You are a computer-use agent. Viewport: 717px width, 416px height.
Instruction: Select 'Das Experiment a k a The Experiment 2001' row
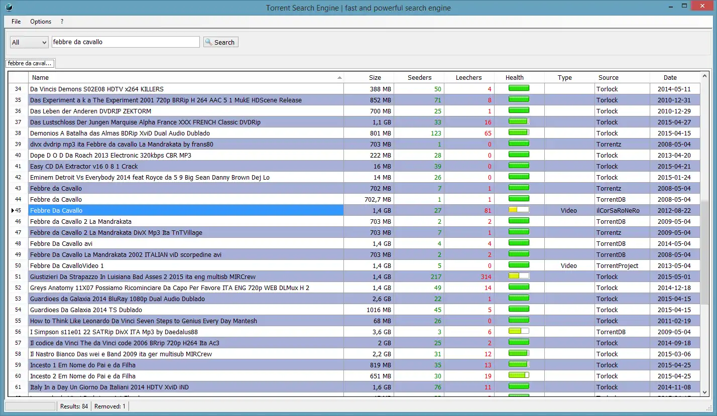(x=354, y=100)
